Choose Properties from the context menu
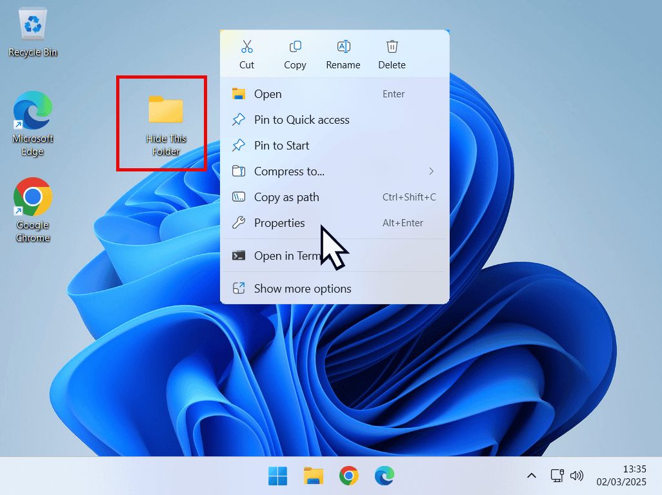Screen dimensions: 662x495 [x=279, y=223]
